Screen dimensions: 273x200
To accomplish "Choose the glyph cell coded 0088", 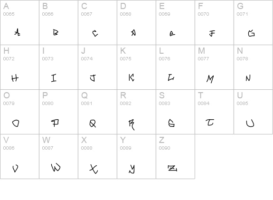I will pyautogui.click(x=97, y=156).
